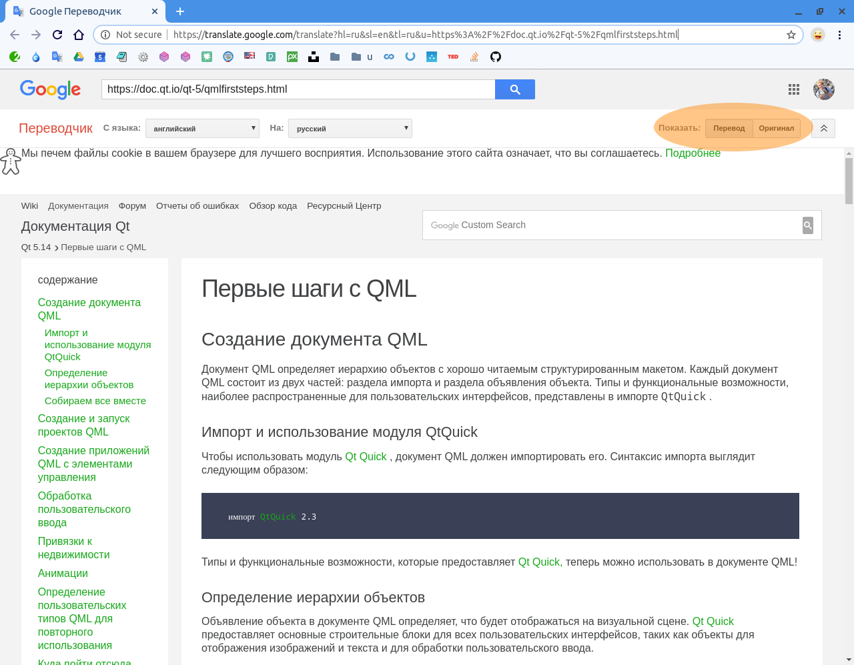Click the emoji extension icon
The image size is (854, 665).
click(818, 35)
